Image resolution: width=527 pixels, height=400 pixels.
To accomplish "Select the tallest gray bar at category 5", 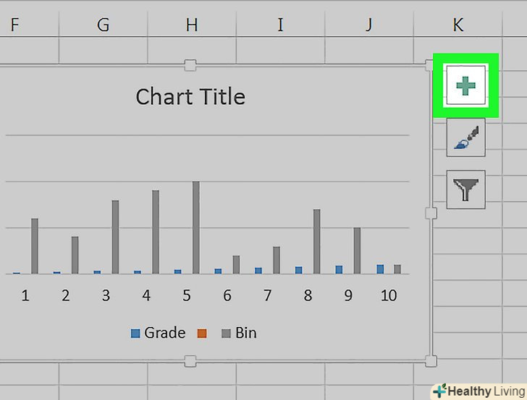I will point(195,227).
